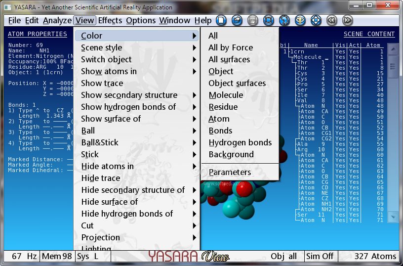Select Bonds in the Color submenu
Image resolution: width=403 pixels, height=266 pixels.
[240, 131]
